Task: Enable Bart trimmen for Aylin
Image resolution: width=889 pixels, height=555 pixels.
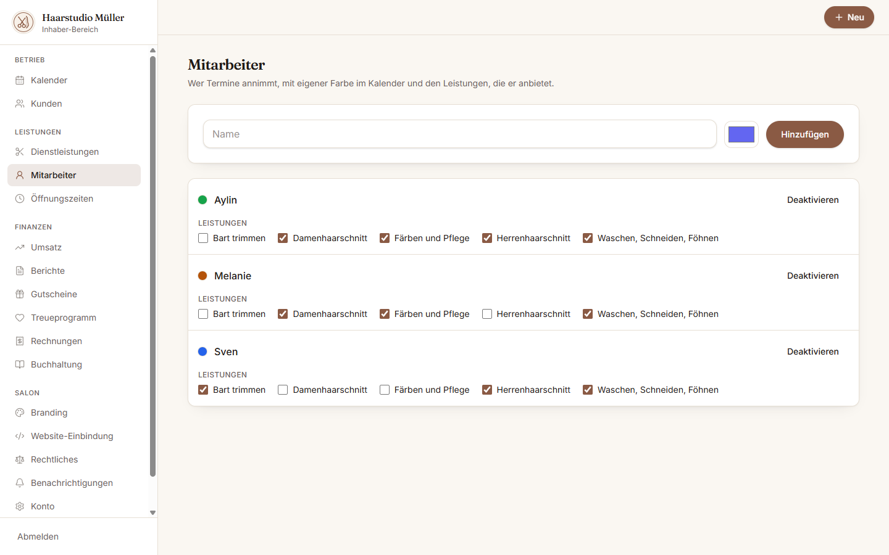Action: 203,238
